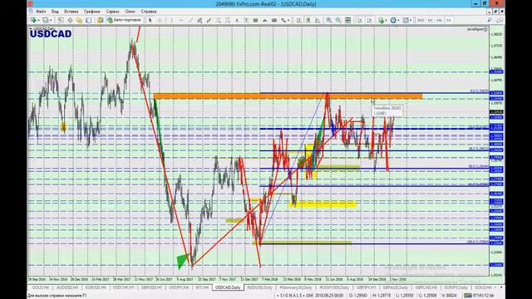The width and height of the screenshot is (532, 299).
Task: Toggle Chart Shift
Action: 369,20
